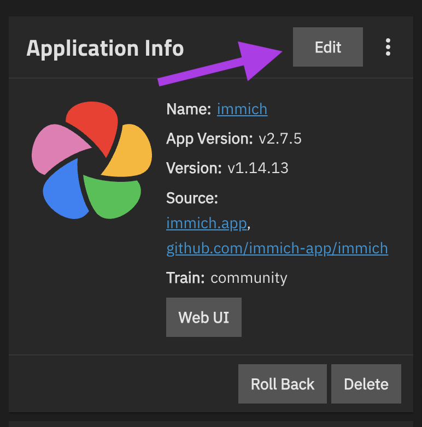Click the Delete button
Image resolution: width=422 pixels, height=427 pixels.
point(366,384)
